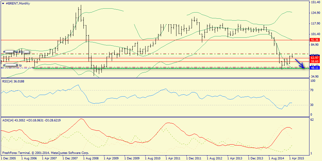Click the red 63.97 price tag

315,58
